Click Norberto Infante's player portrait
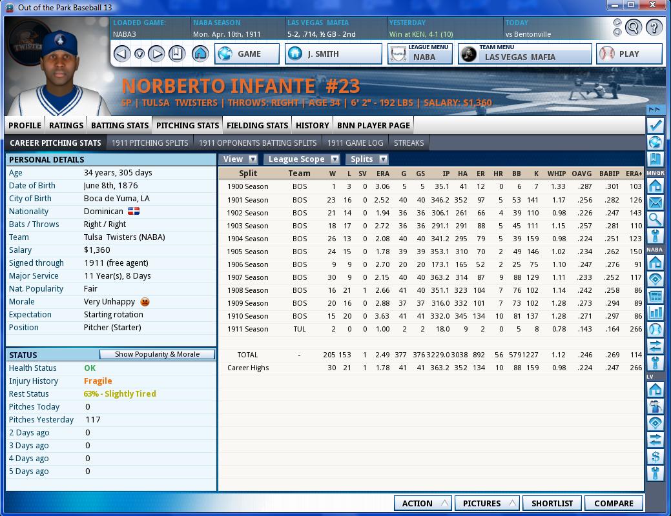The image size is (671, 516). point(59,73)
